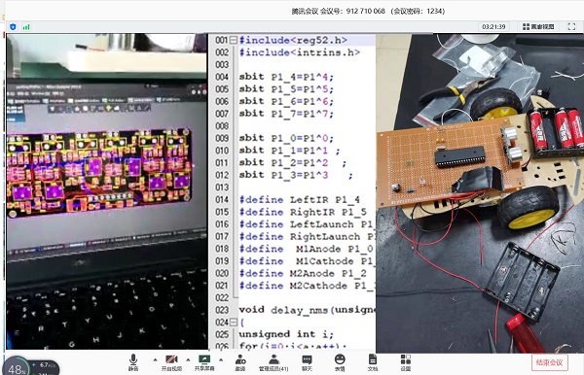This screenshot has height=375, width=584.
Task: Mute the microphone in the meeting toolbar
Action: point(133,362)
